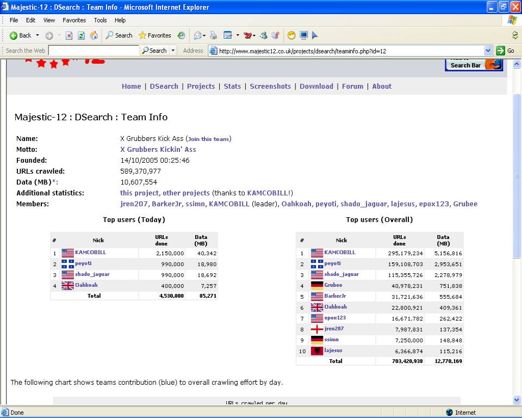Click the blue monitor toolbar icon
The height and width of the screenshot is (418, 522).
[303, 35]
